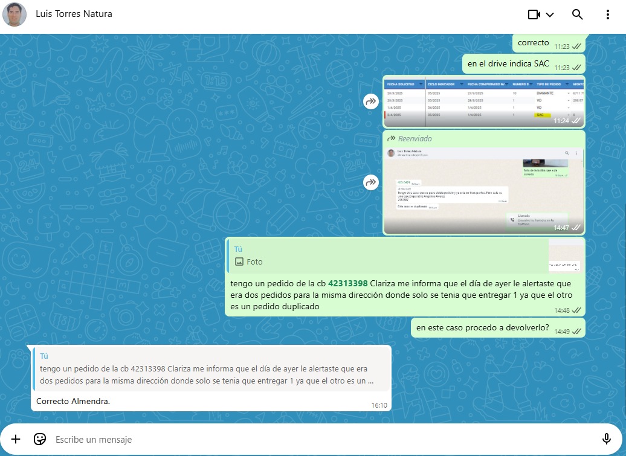Forward the Reenviado chat screenshot

click(x=370, y=182)
